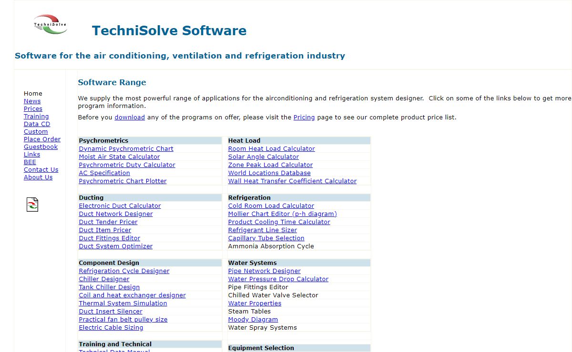Open Water Pressure Drop Calculator
Image resolution: width=572 pixels, height=352 pixels.
click(278, 279)
